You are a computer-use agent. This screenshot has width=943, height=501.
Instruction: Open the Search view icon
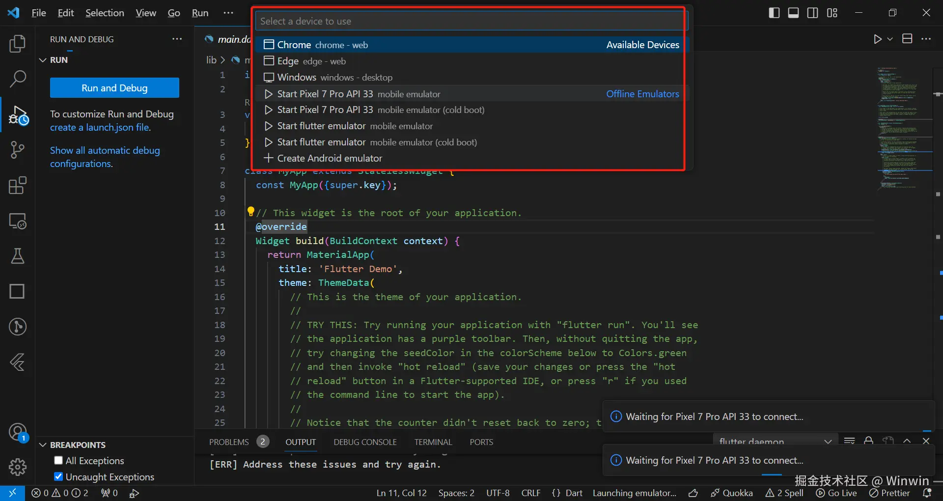tap(18, 79)
